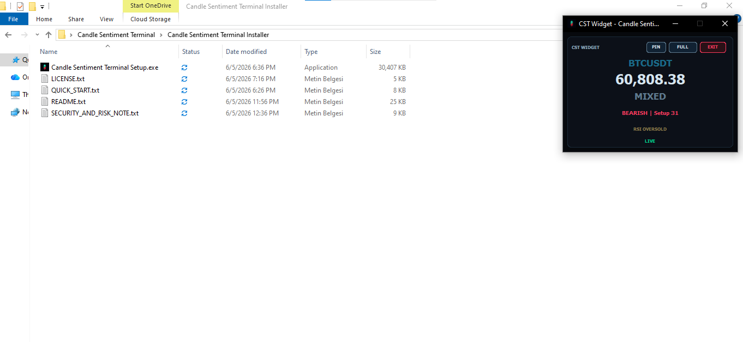Click Candle Sentiment Terminal Installer breadcrumb

point(218,35)
